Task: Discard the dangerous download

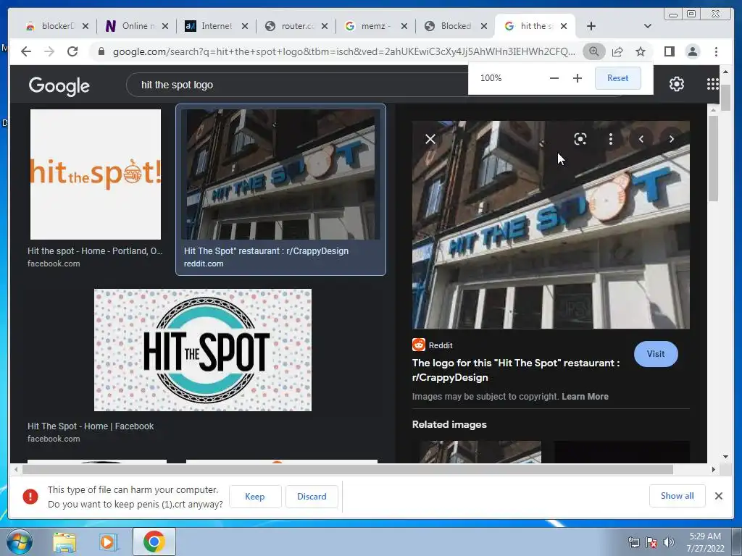Action: click(312, 497)
